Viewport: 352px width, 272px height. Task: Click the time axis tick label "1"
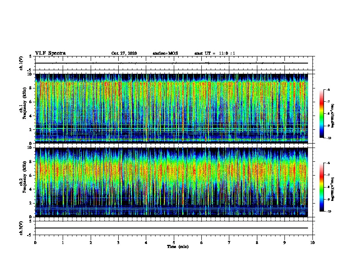click(63, 243)
